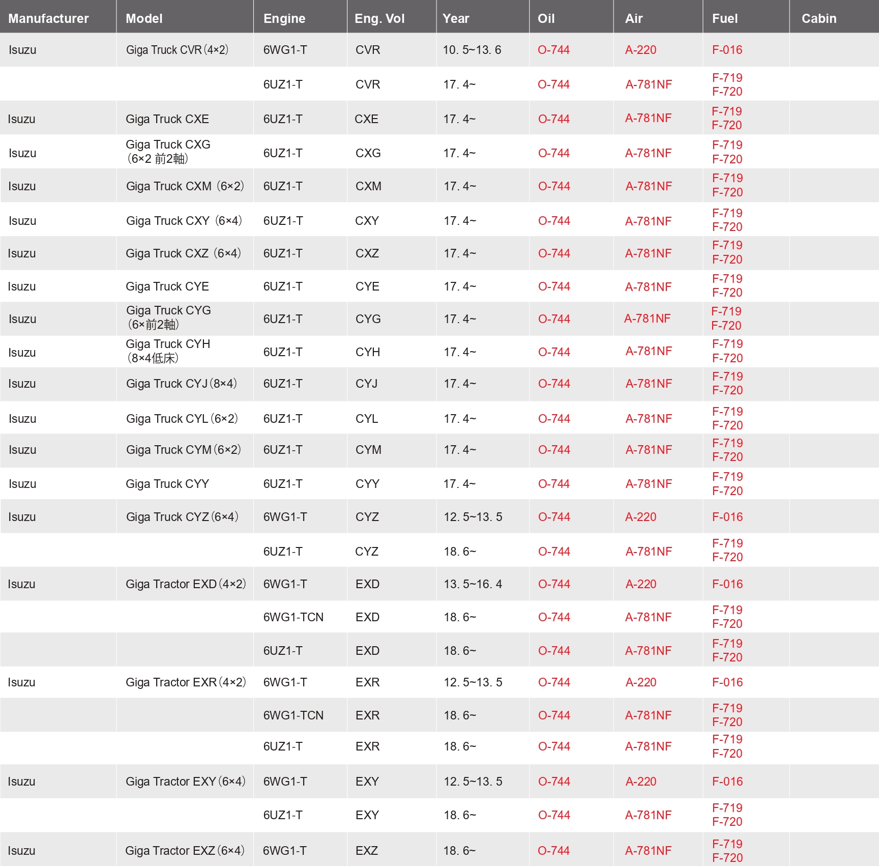This screenshot has height=866, width=879.
Task: Click 6WG1-TCN engine in the EXR row
Action: click(294, 715)
